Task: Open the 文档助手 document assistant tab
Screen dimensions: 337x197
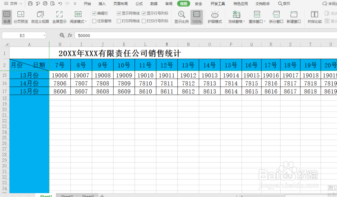Action: pyautogui.click(x=263, y=4)
